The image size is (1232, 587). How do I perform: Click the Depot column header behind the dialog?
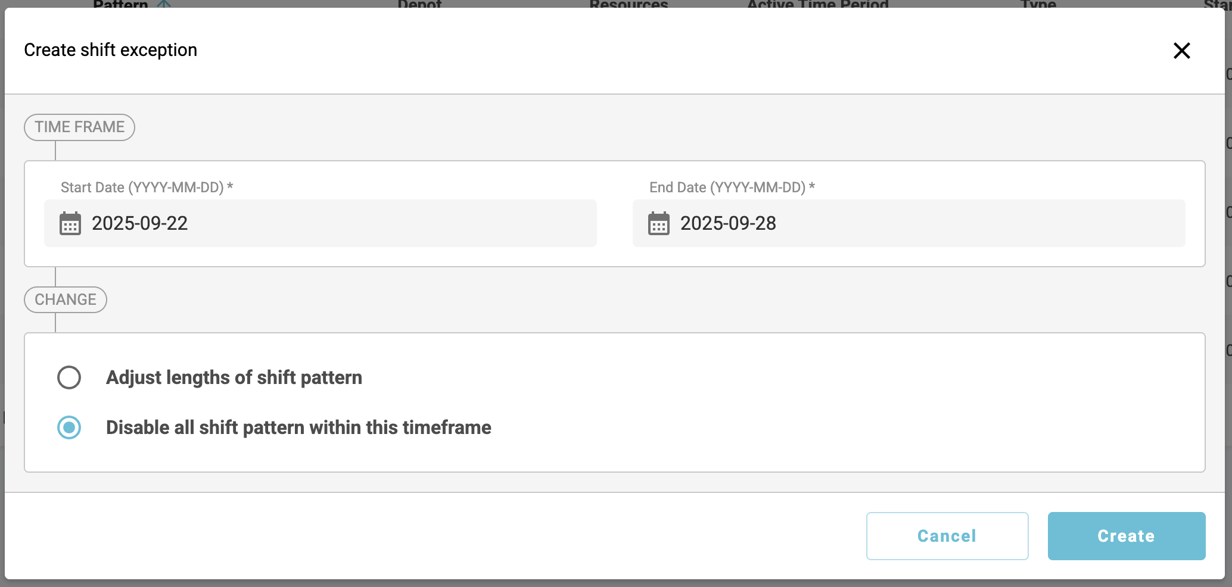pyautogui.click(x=419, y=4)
